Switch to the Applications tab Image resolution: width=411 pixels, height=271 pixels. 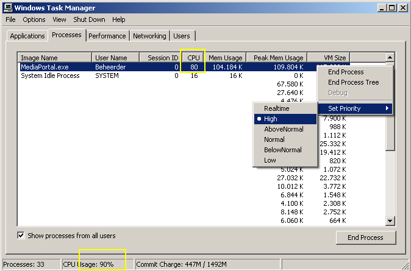click(27, 36)
